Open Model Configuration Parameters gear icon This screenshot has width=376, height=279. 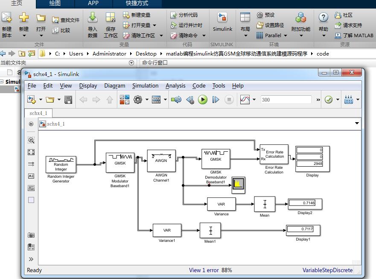[138, 100]
